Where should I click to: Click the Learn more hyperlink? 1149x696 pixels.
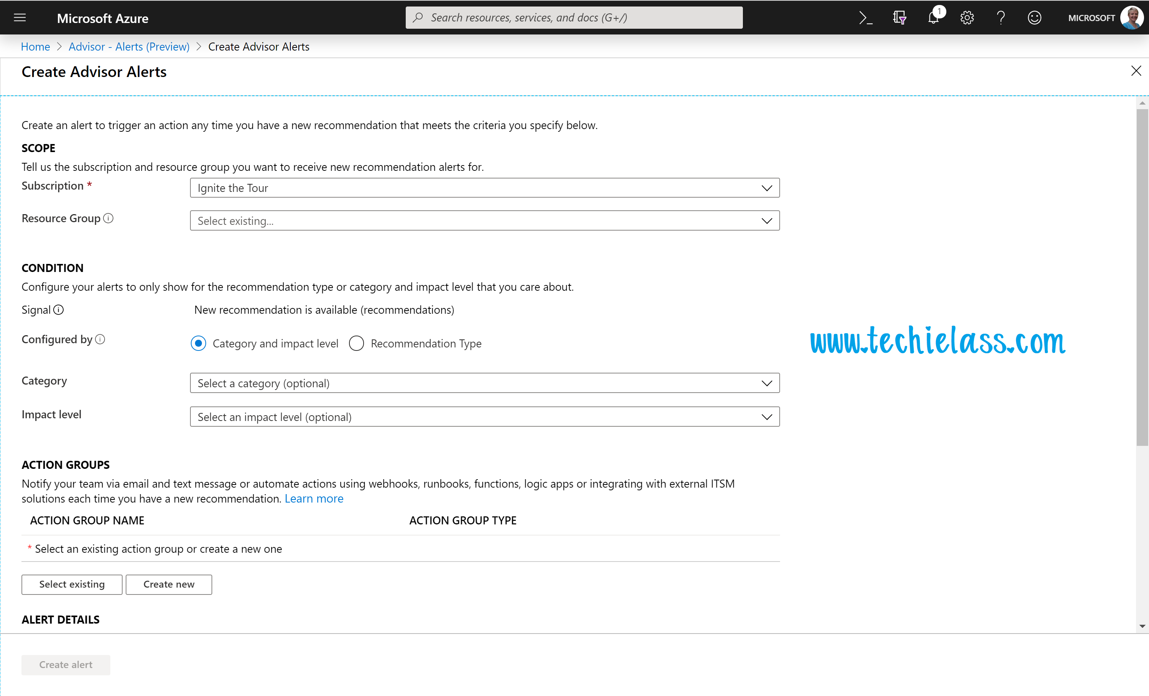point(314,498)
